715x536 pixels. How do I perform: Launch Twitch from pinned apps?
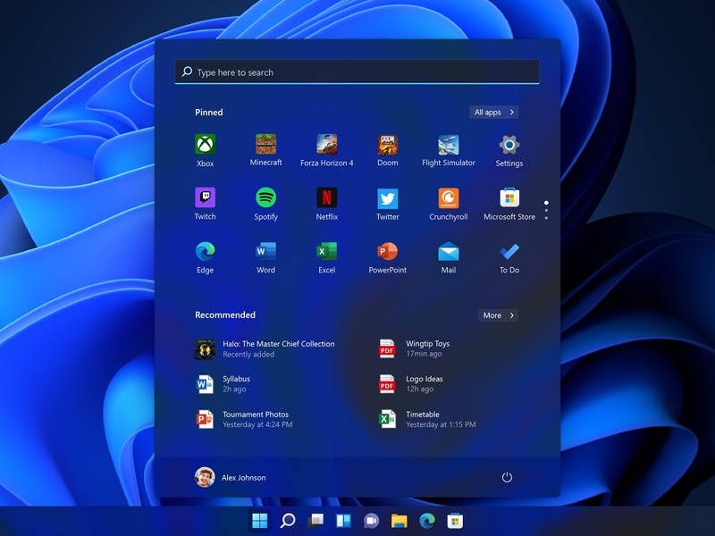(206, 204)
